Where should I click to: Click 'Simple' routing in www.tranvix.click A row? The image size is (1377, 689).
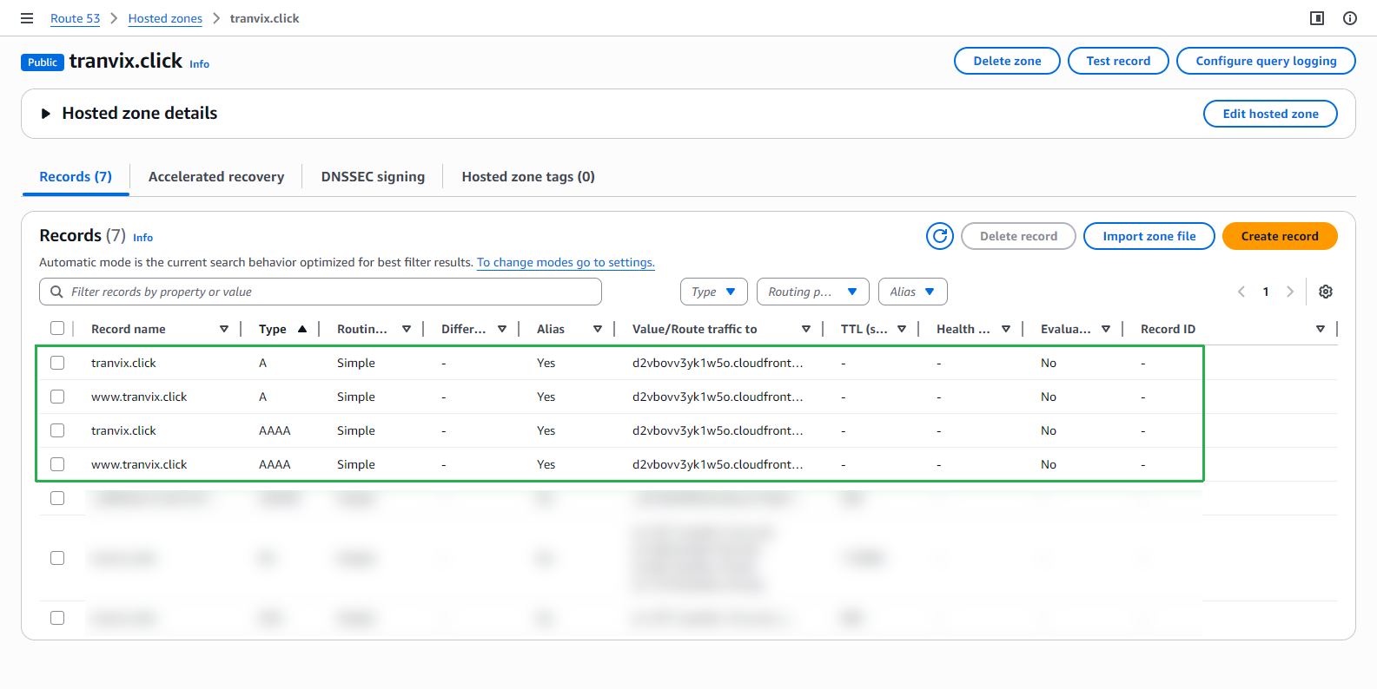click(356, 397)
